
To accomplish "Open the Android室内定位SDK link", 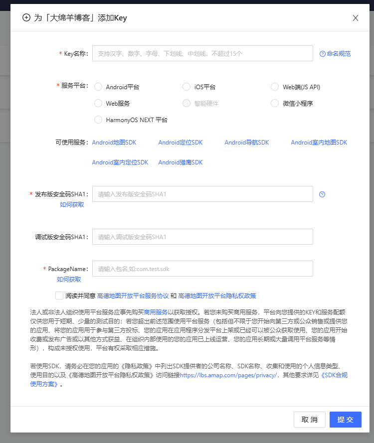I will point(120,162).
